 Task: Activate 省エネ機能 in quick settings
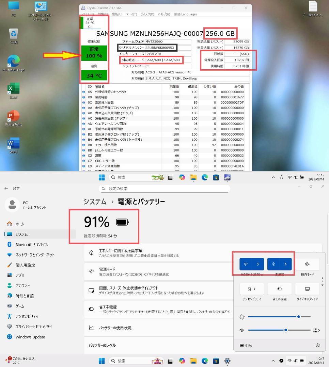pyautogui.click(x=279, y=289)
